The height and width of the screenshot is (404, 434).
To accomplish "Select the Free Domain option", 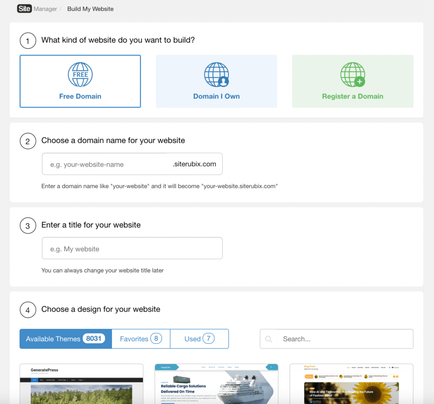I will pos(80,81).
